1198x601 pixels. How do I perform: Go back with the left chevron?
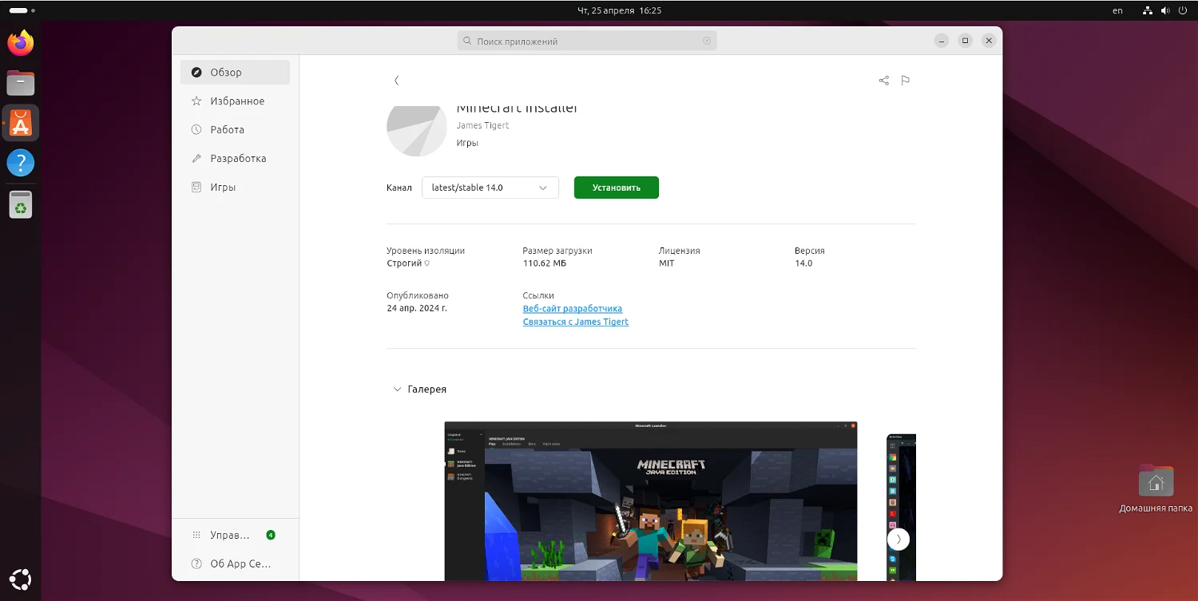click(396, 81)
